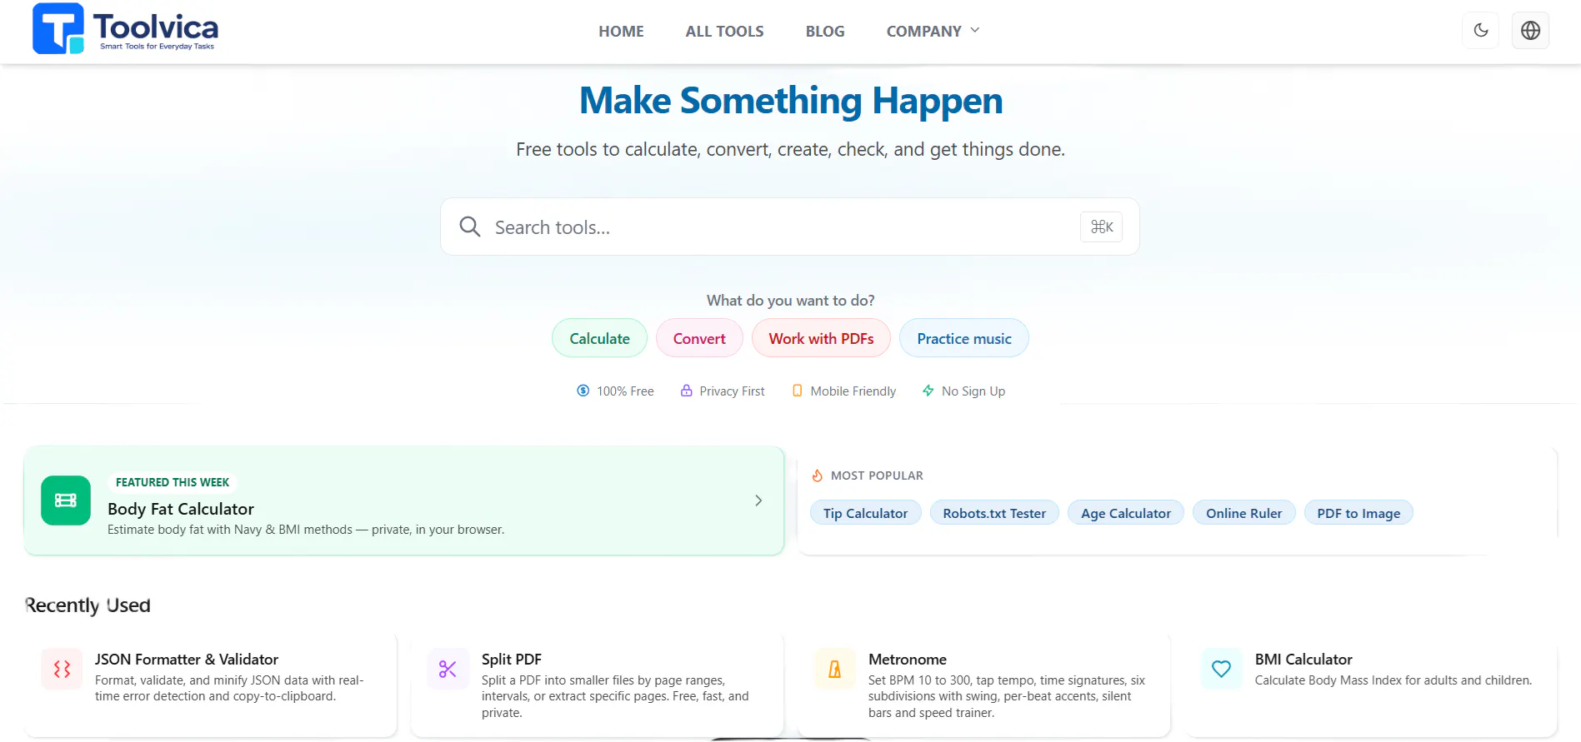This screenshot has height=742, width=1581.
Task: Open the Blog menu item
Action: click(825, 31)
